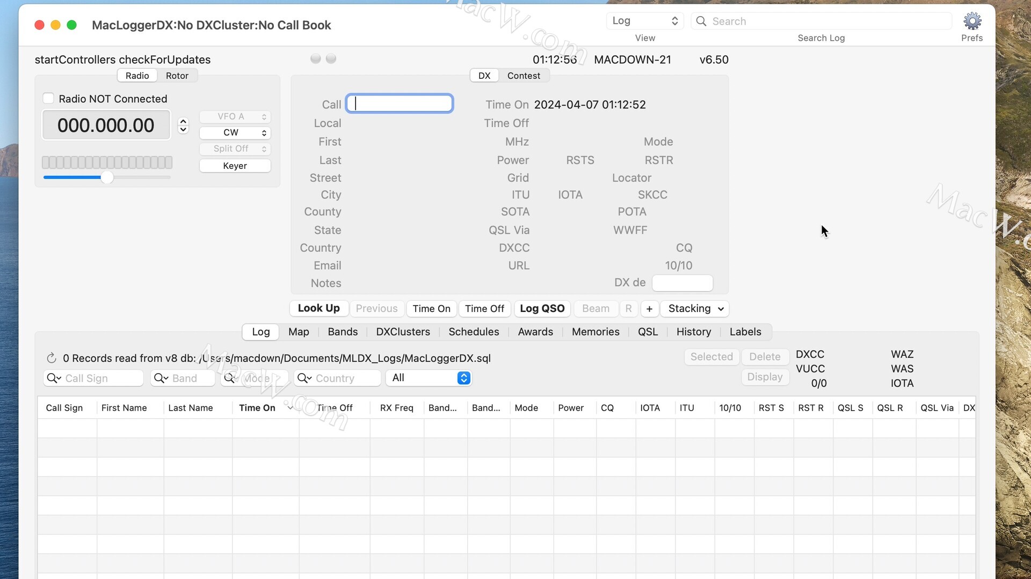Image resolution: width=1031 pixels, height=579 pixels.
Task: Open the History tab
Action: tap(694, 332)
